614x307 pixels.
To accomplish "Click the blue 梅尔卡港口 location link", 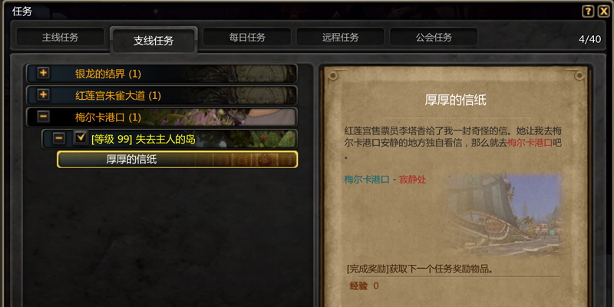I will click(x=367, y=180).
